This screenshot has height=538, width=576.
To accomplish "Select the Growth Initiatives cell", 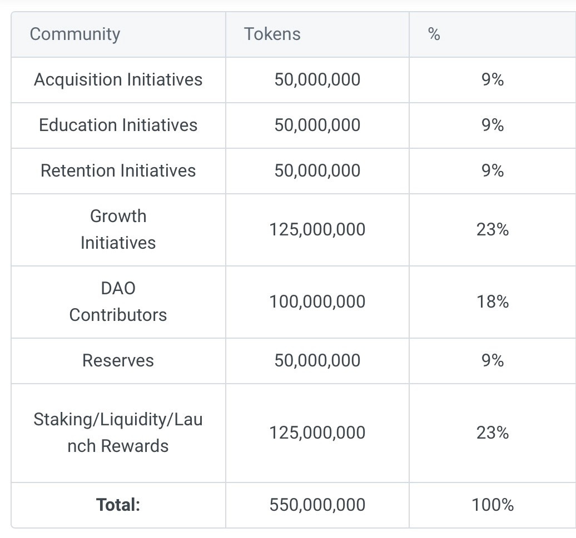I will pos(118,229).
